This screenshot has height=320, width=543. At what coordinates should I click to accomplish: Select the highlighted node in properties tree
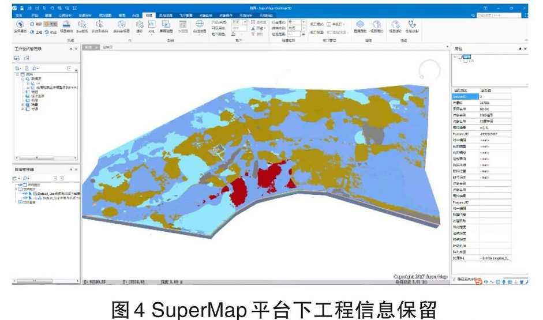467,57
